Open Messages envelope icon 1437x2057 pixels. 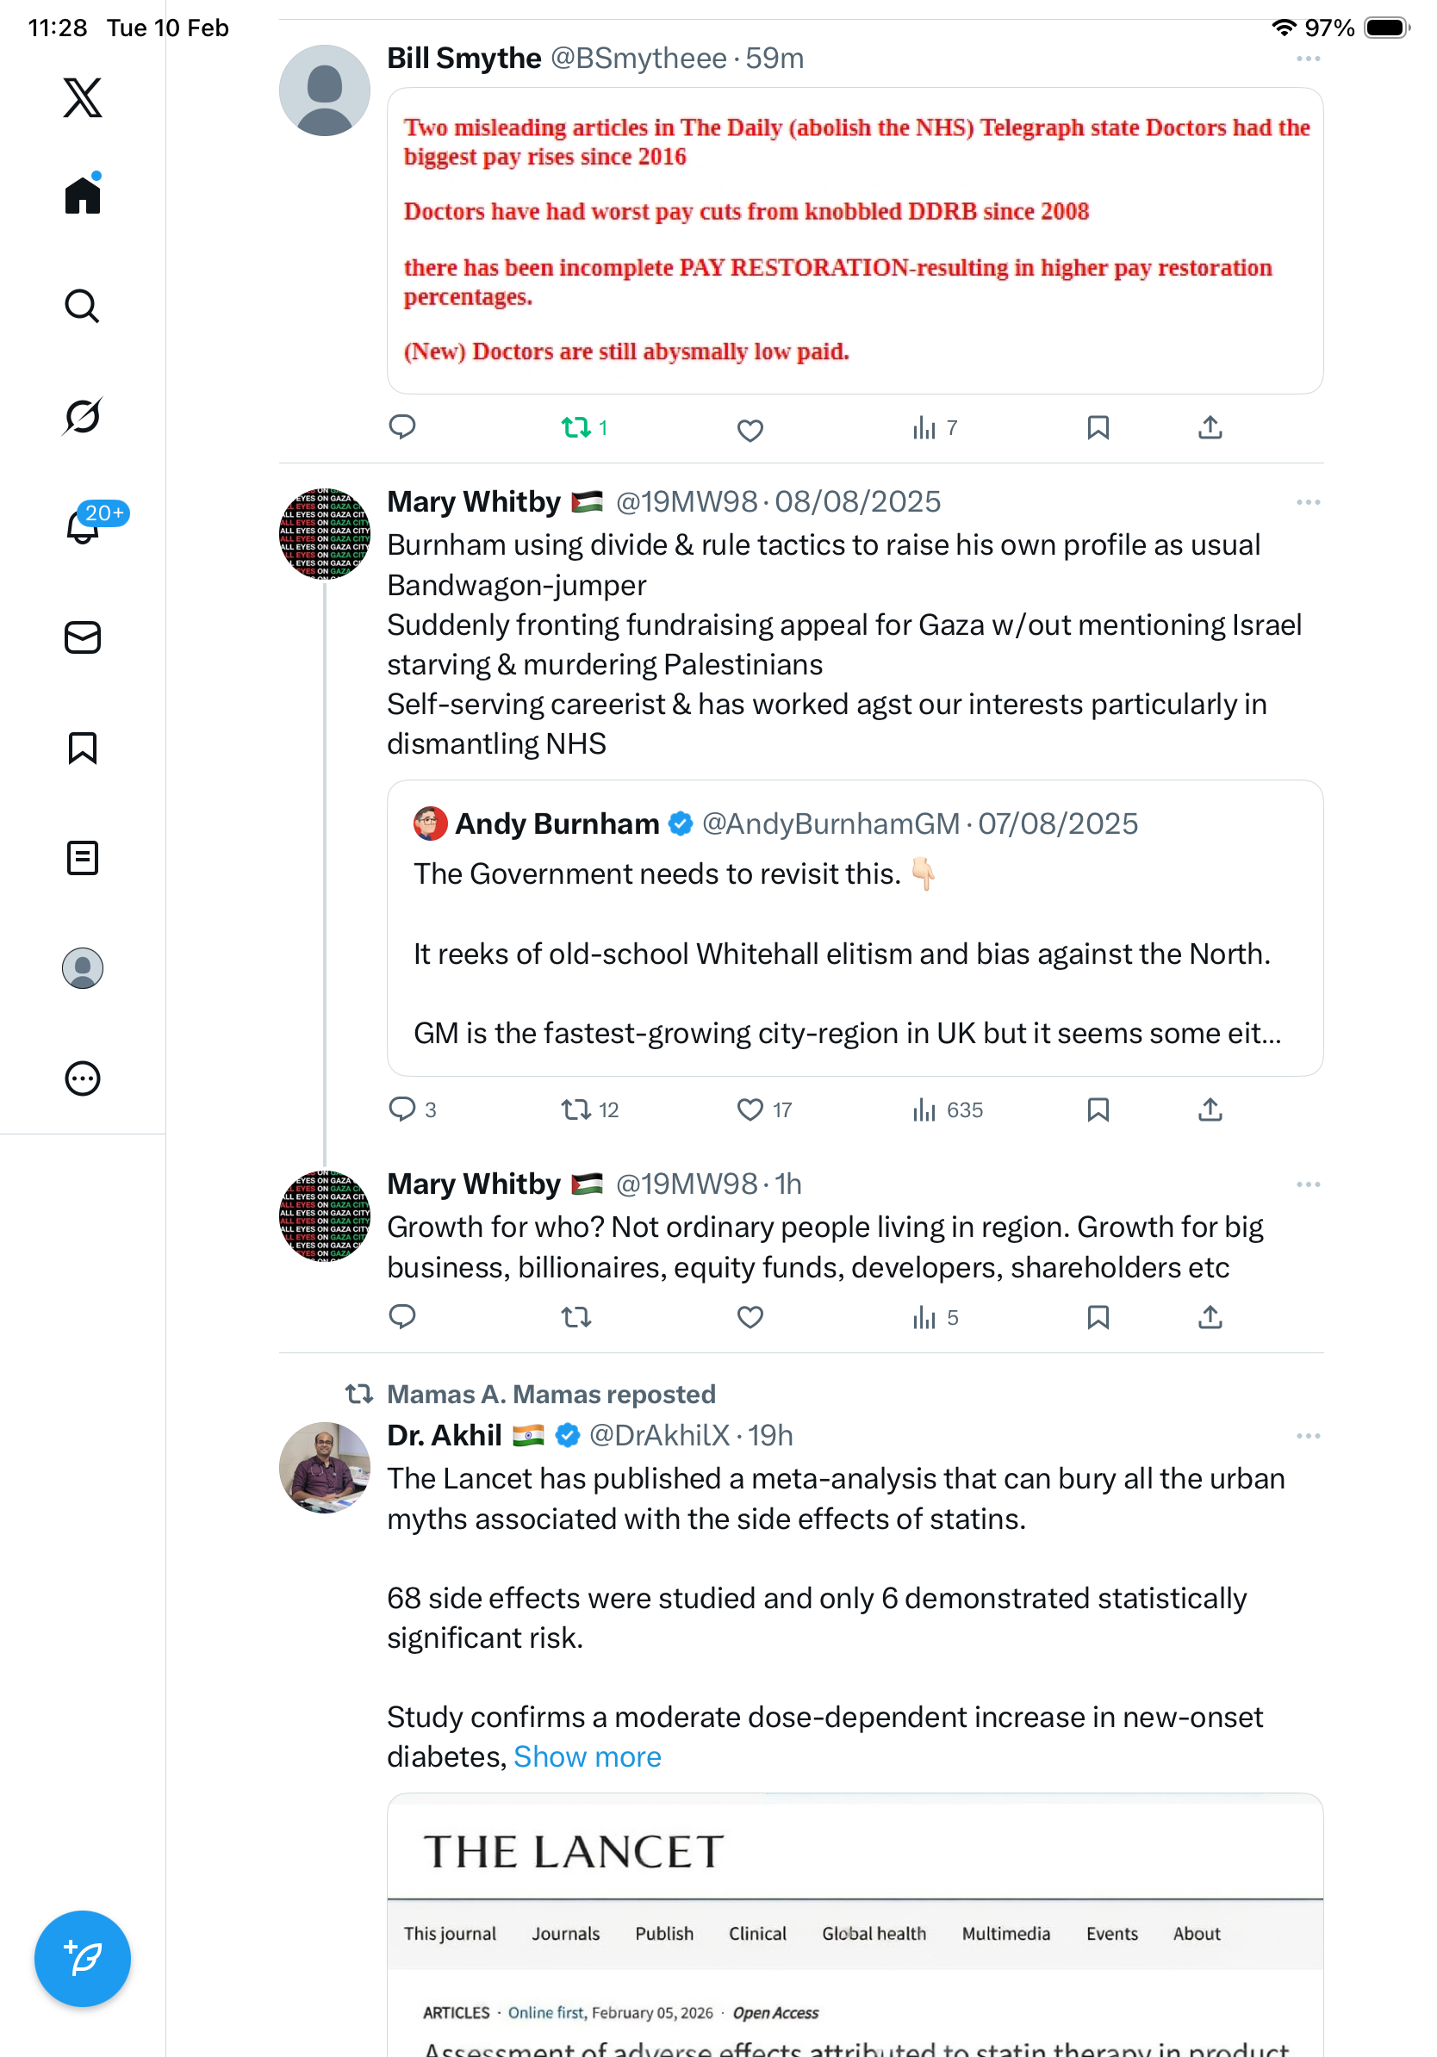coord(83,637)
